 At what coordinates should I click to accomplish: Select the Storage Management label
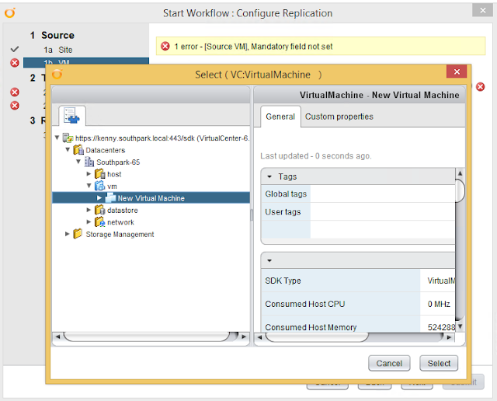pos(120,234)
